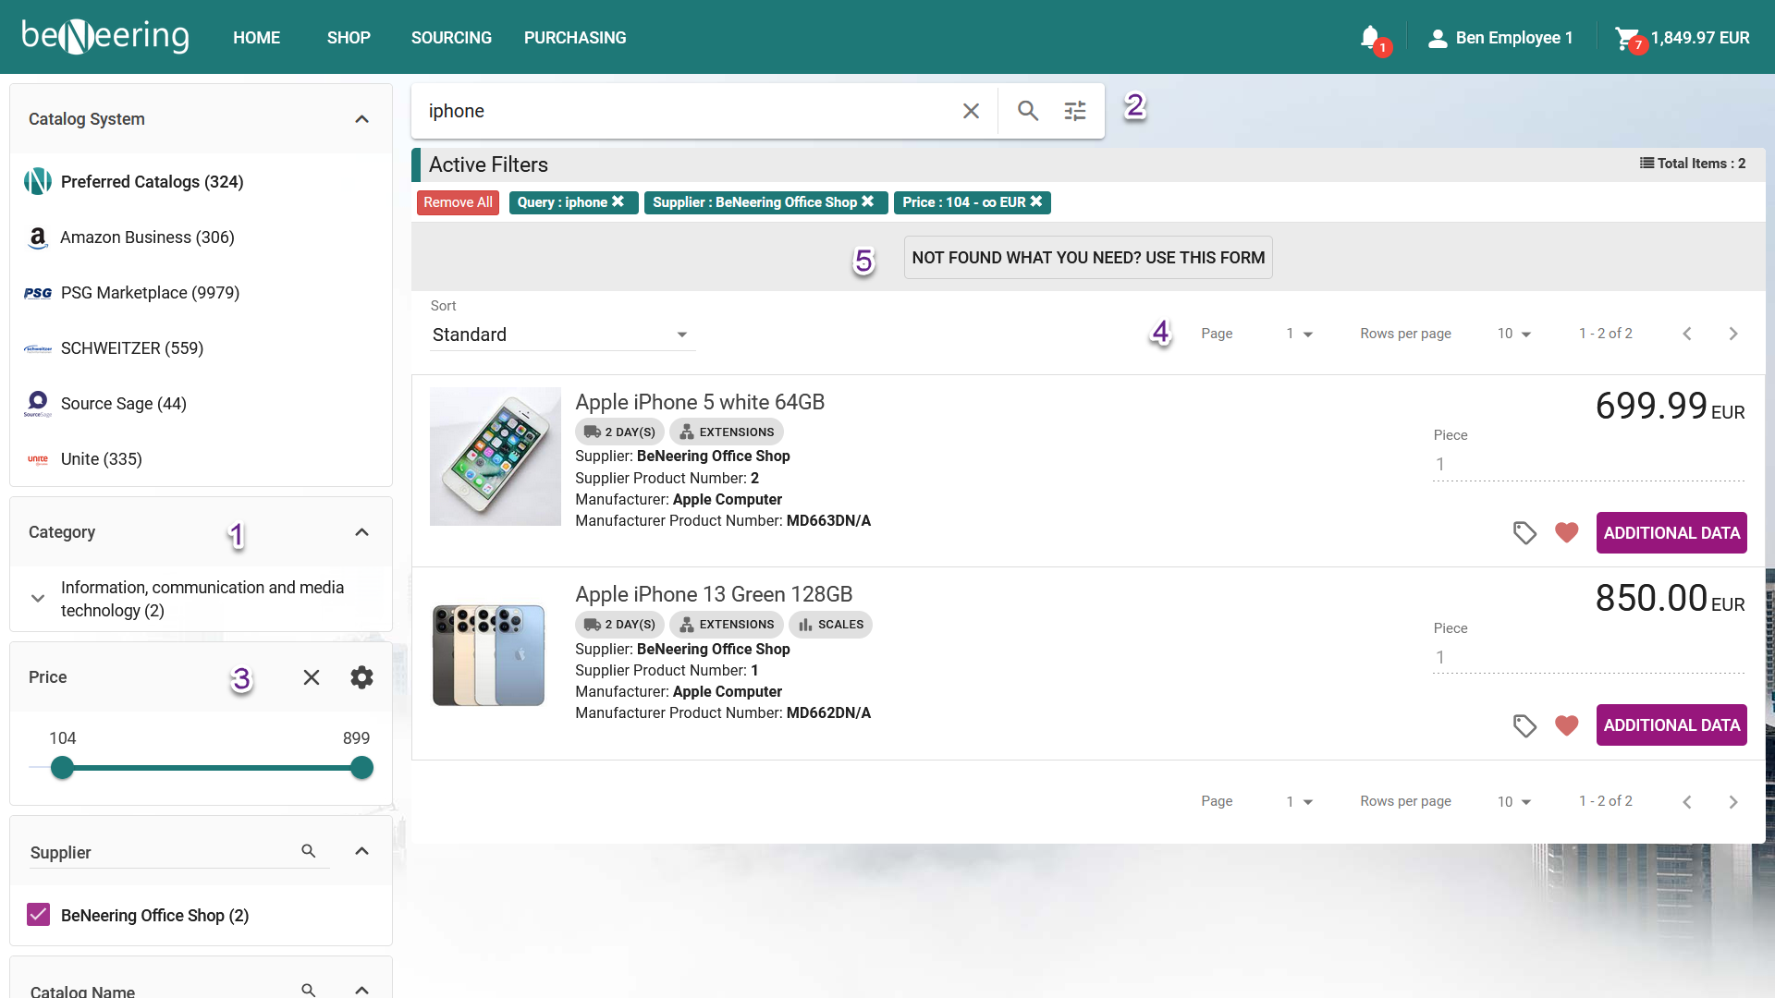Screen dimensions: 1775x998
Task: Open the SOURCING menu
Action: 451,38
